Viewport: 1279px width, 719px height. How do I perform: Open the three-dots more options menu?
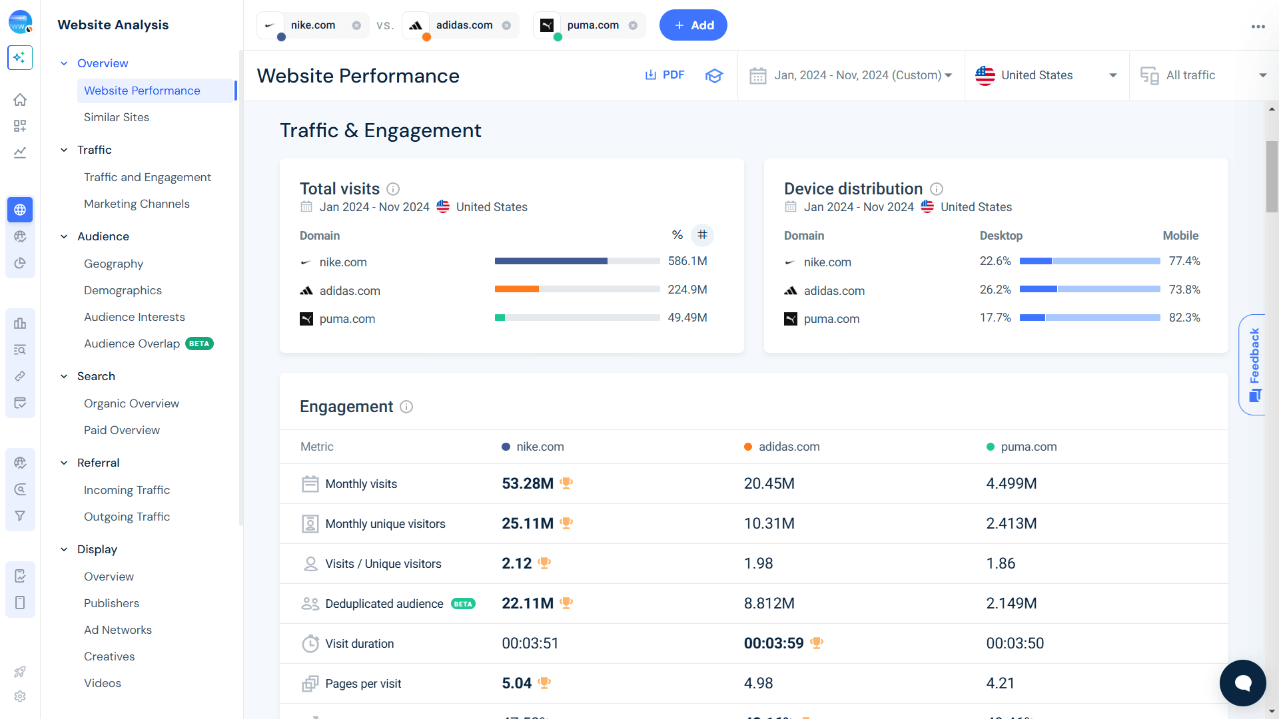pyautogui.click(x=1258, y=27)
